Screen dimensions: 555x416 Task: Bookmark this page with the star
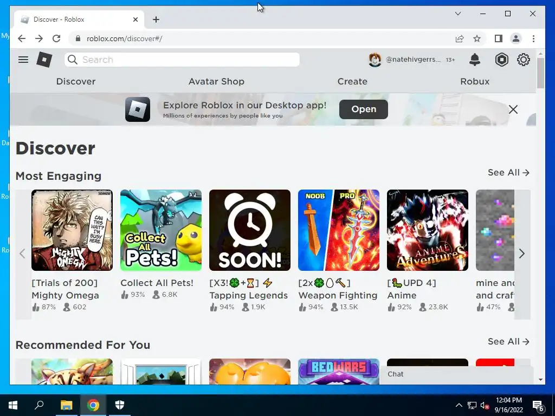coord(477,38)
